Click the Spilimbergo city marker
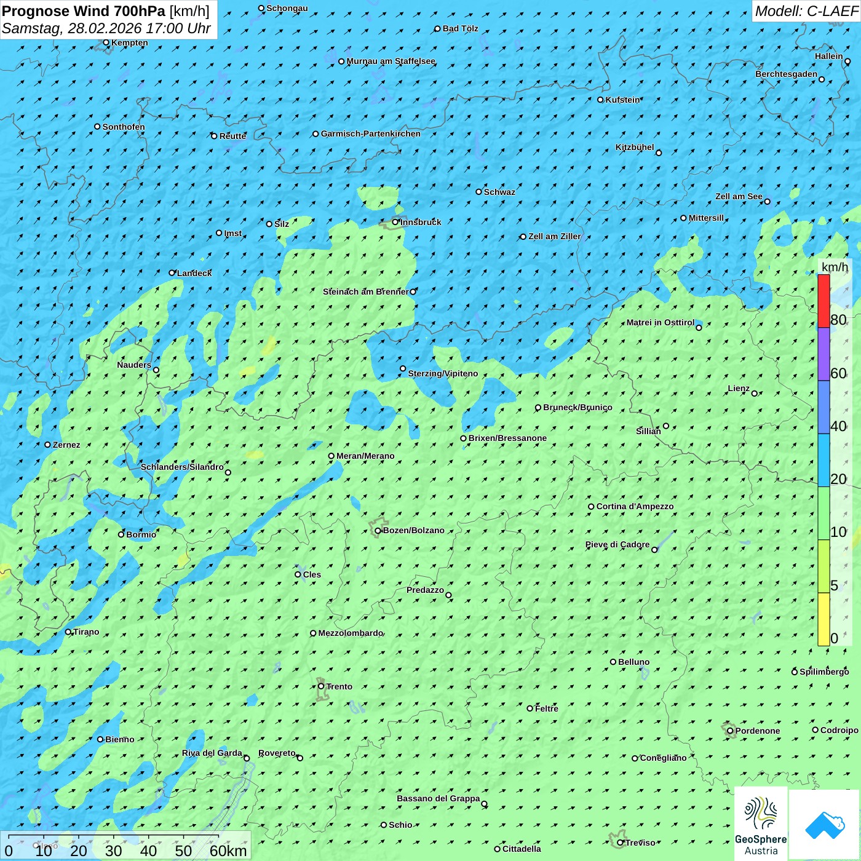This screenshot has width=861, height=861. pyautogui.click(x=795, y=672)
